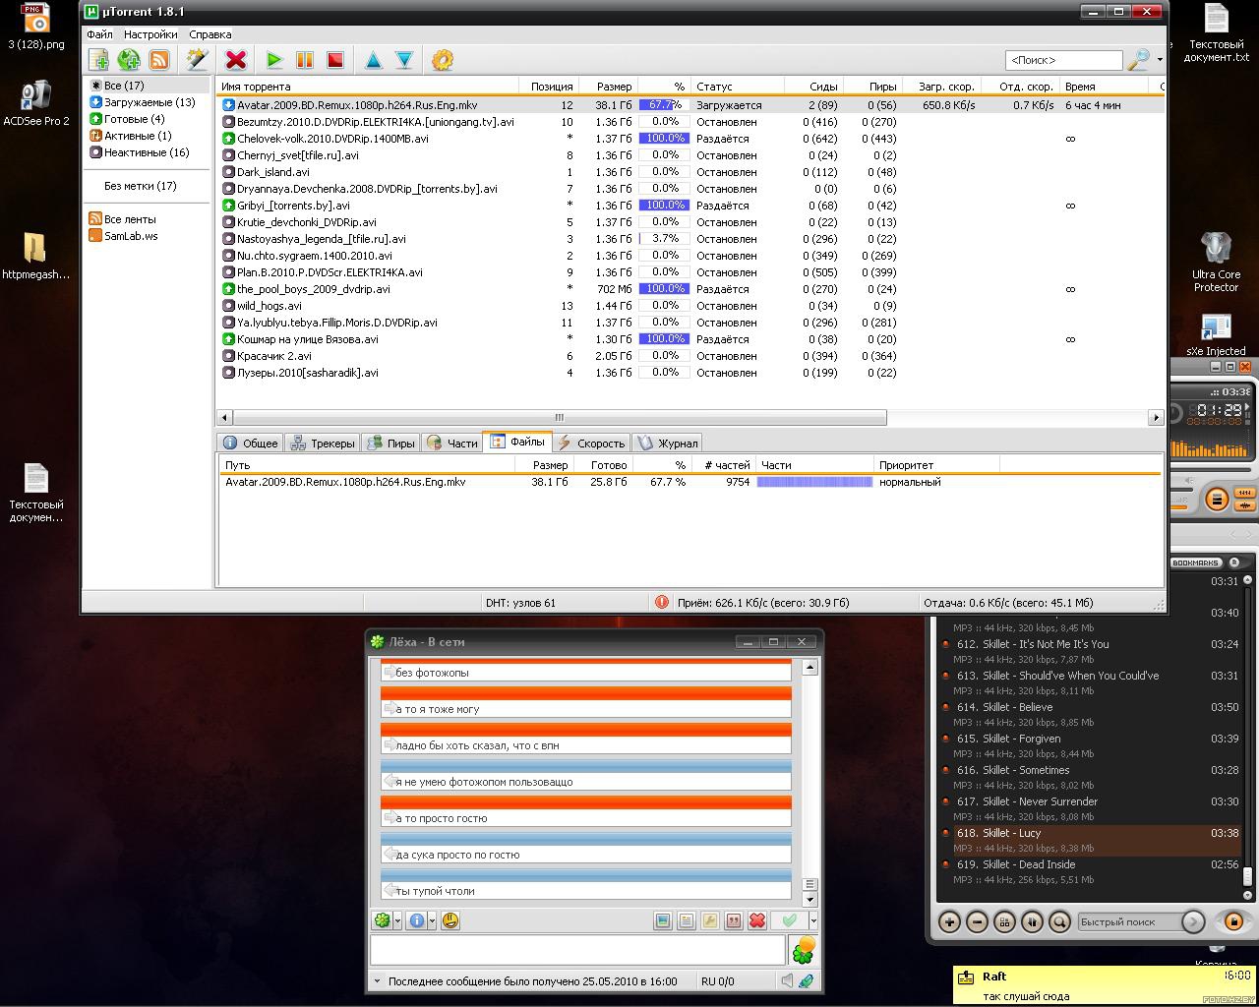Click the chat message input field
This screenshot has height=1007, width=1259.
click(577, 950)
